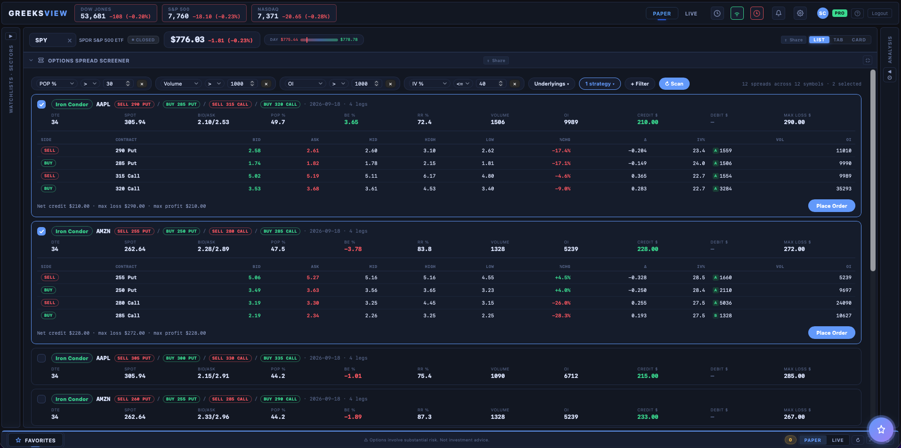Click the results vertical scrollbar
Screen dimensions: 901x448
pos(873,170)
